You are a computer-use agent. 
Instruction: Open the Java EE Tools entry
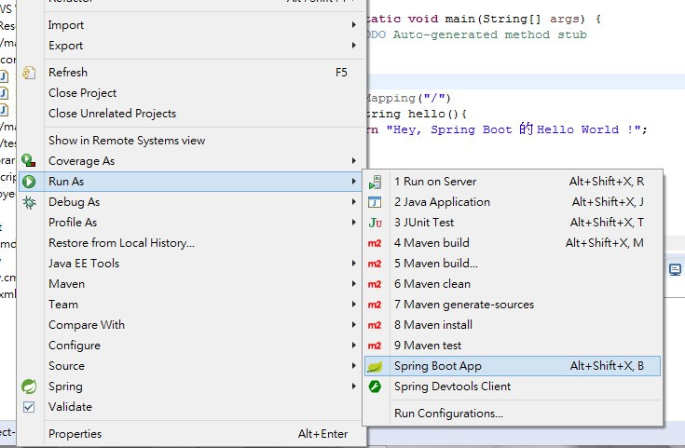(x=191, y=264)
